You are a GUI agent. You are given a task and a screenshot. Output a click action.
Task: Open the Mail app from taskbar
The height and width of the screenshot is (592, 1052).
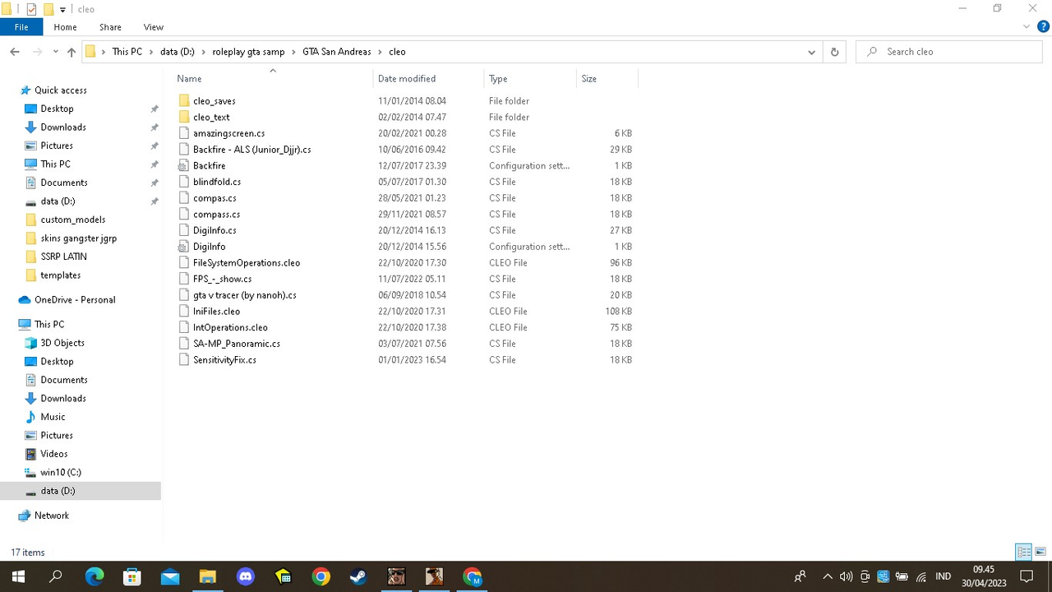click(x=170, y=576)
